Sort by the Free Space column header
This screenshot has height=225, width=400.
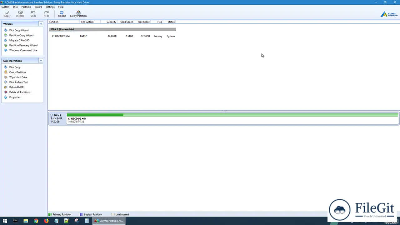click(x=142, y=22)
